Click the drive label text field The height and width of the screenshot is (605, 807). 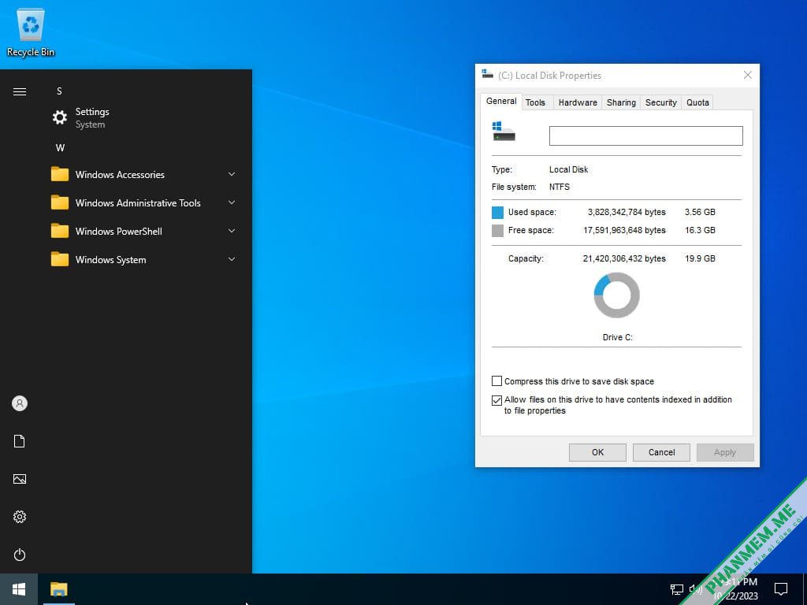646,135
